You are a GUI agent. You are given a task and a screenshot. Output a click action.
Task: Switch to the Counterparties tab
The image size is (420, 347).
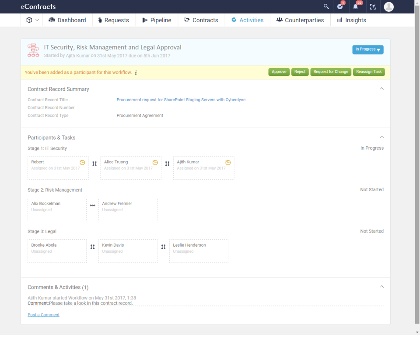pyautogui.click(x=301, y=20)
